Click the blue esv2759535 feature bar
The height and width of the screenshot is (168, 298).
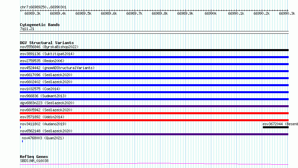point(154,64)
